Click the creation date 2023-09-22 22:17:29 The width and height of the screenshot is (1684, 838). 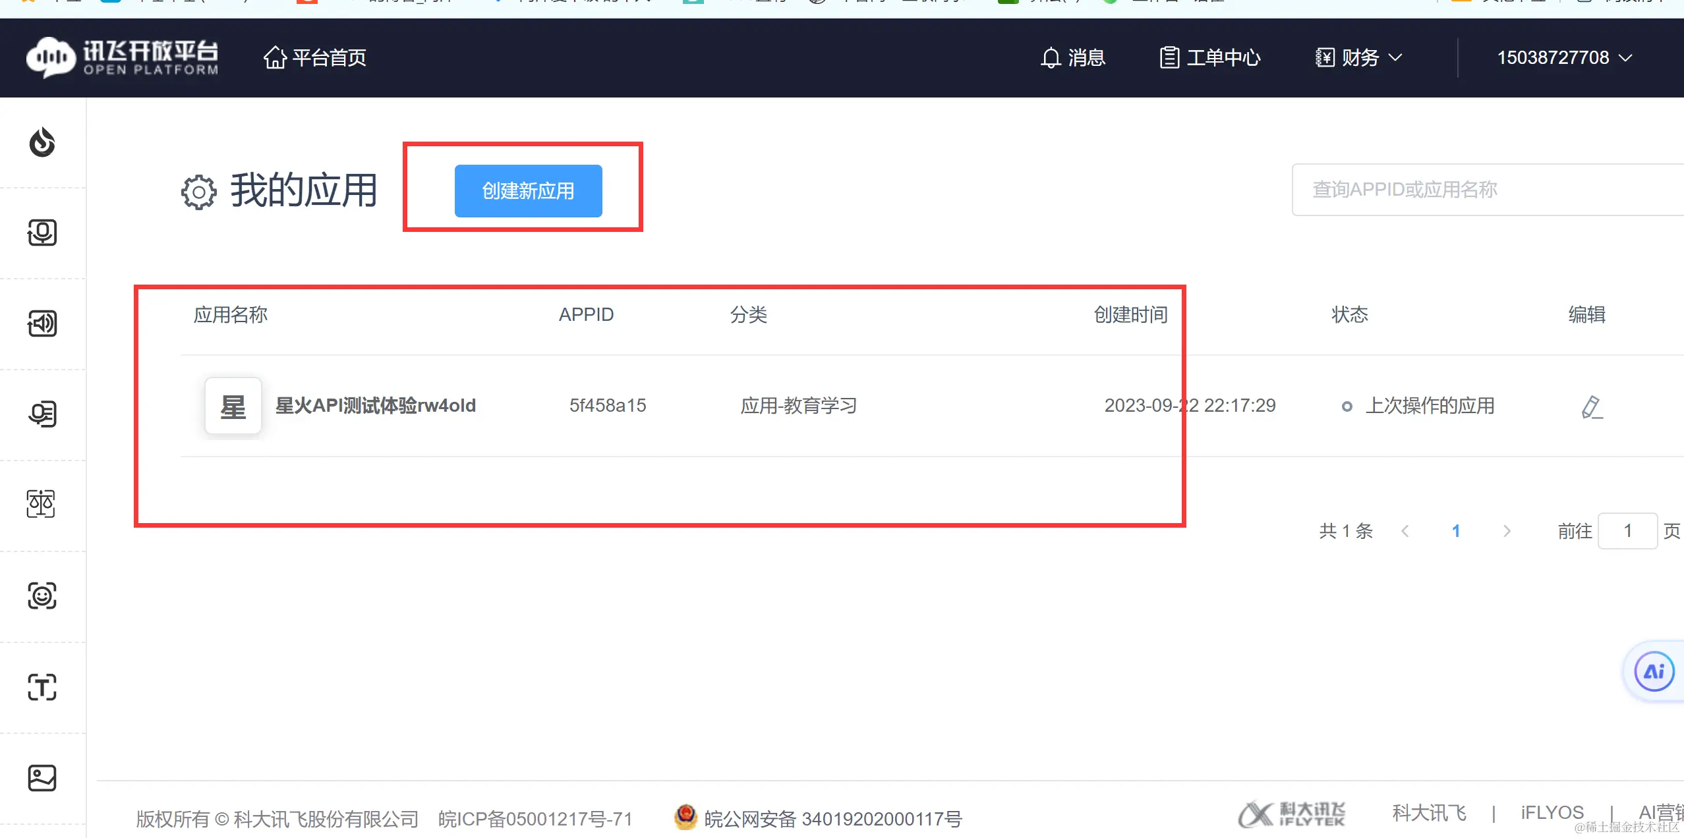(x=1190, y=406)
